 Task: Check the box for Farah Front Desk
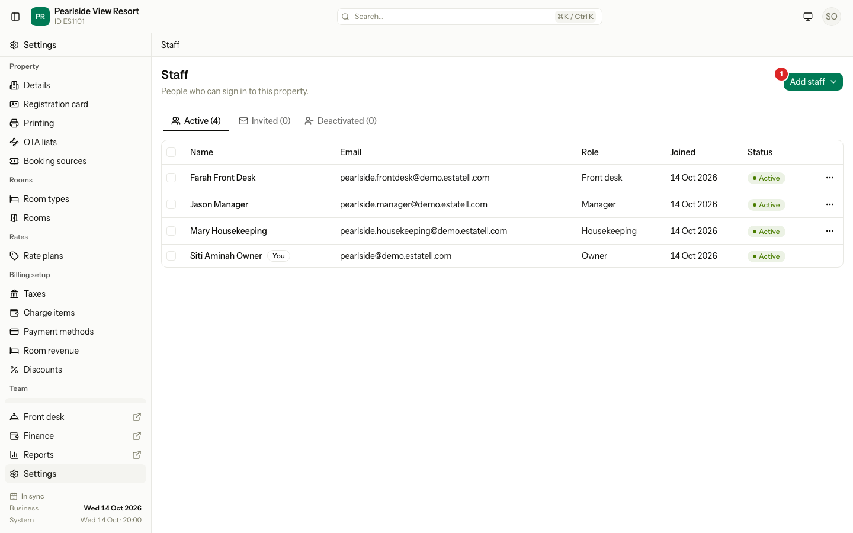pyautogui.click(x=171, y=178)
